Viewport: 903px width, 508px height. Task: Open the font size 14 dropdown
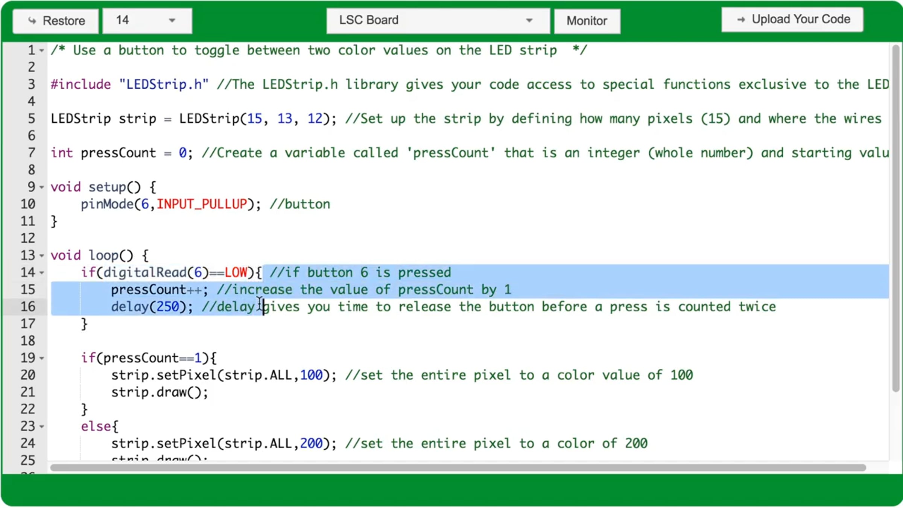pyautogui.click(x=147, y=20)
